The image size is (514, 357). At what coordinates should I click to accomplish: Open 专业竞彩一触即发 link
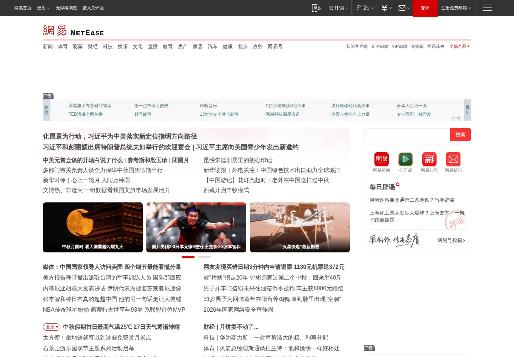point(414,114)
